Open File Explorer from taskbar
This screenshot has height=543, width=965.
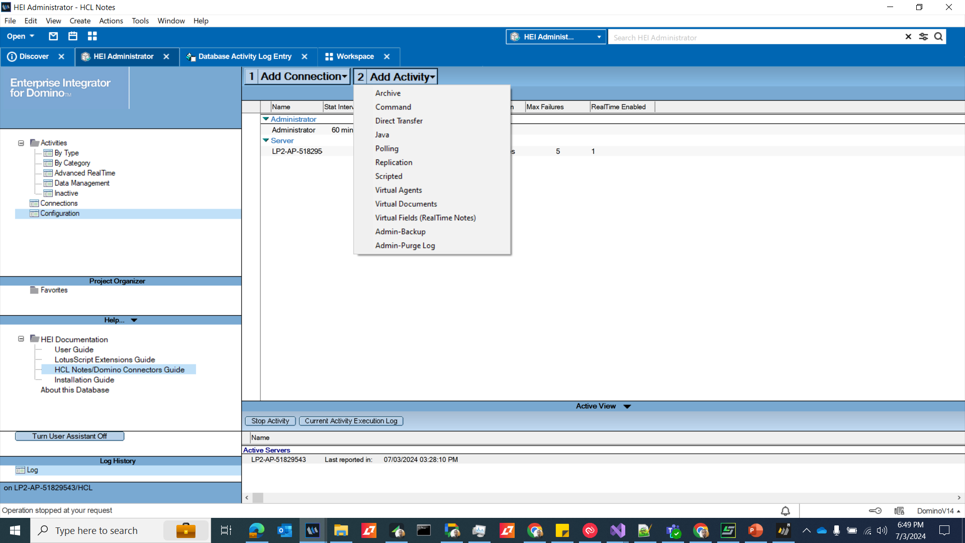click(341, 530)
